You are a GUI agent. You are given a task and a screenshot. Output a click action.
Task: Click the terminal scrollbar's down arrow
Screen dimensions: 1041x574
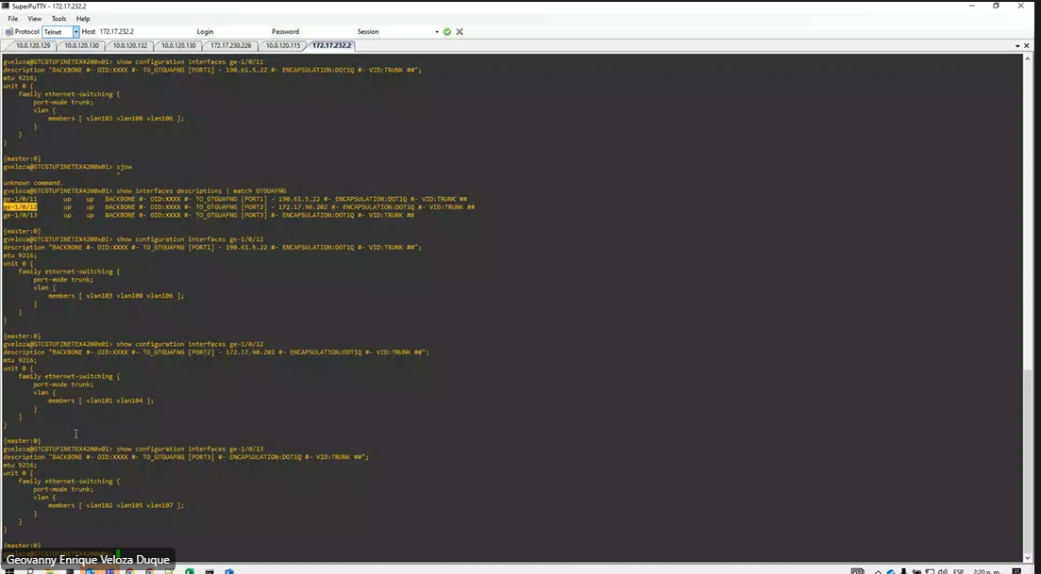(x=1026, y=558)
